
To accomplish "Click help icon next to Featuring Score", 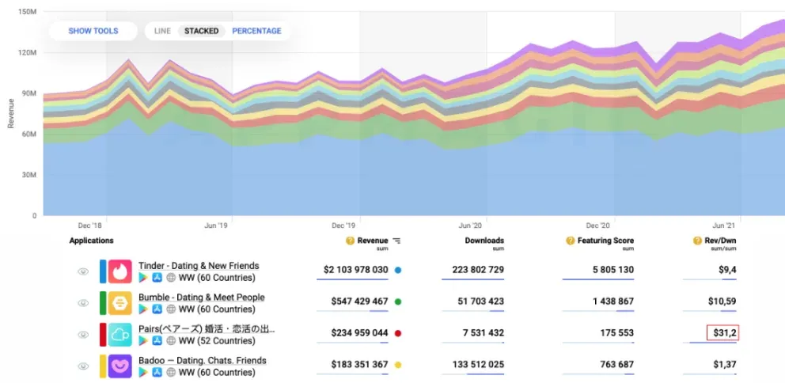I will tap(571, 241).
